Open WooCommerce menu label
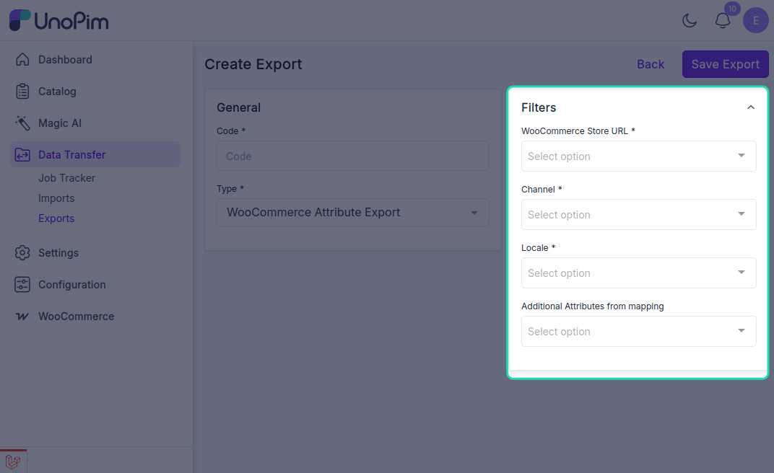 (x=76, y=317)
